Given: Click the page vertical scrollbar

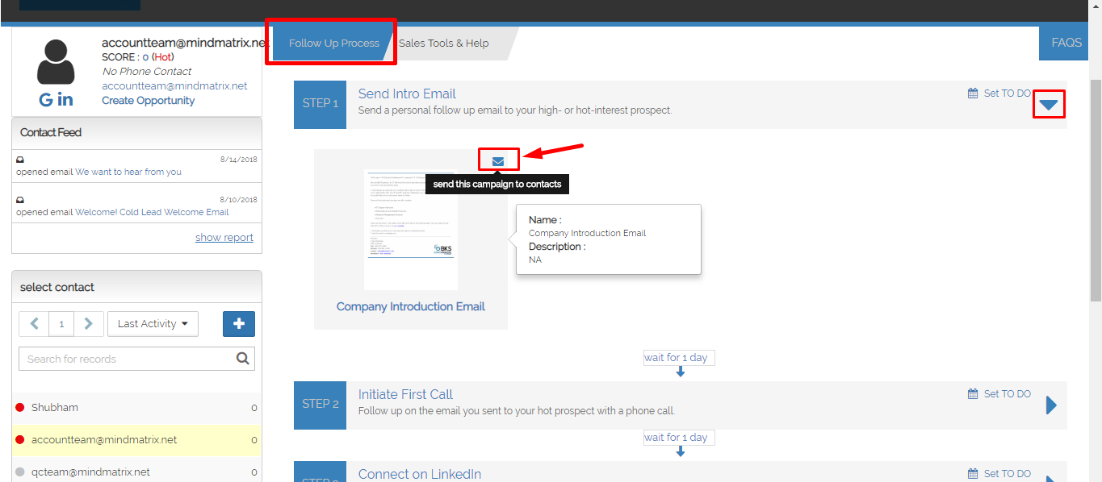Looking at the screenshot, I should [x=1096, y=189].
